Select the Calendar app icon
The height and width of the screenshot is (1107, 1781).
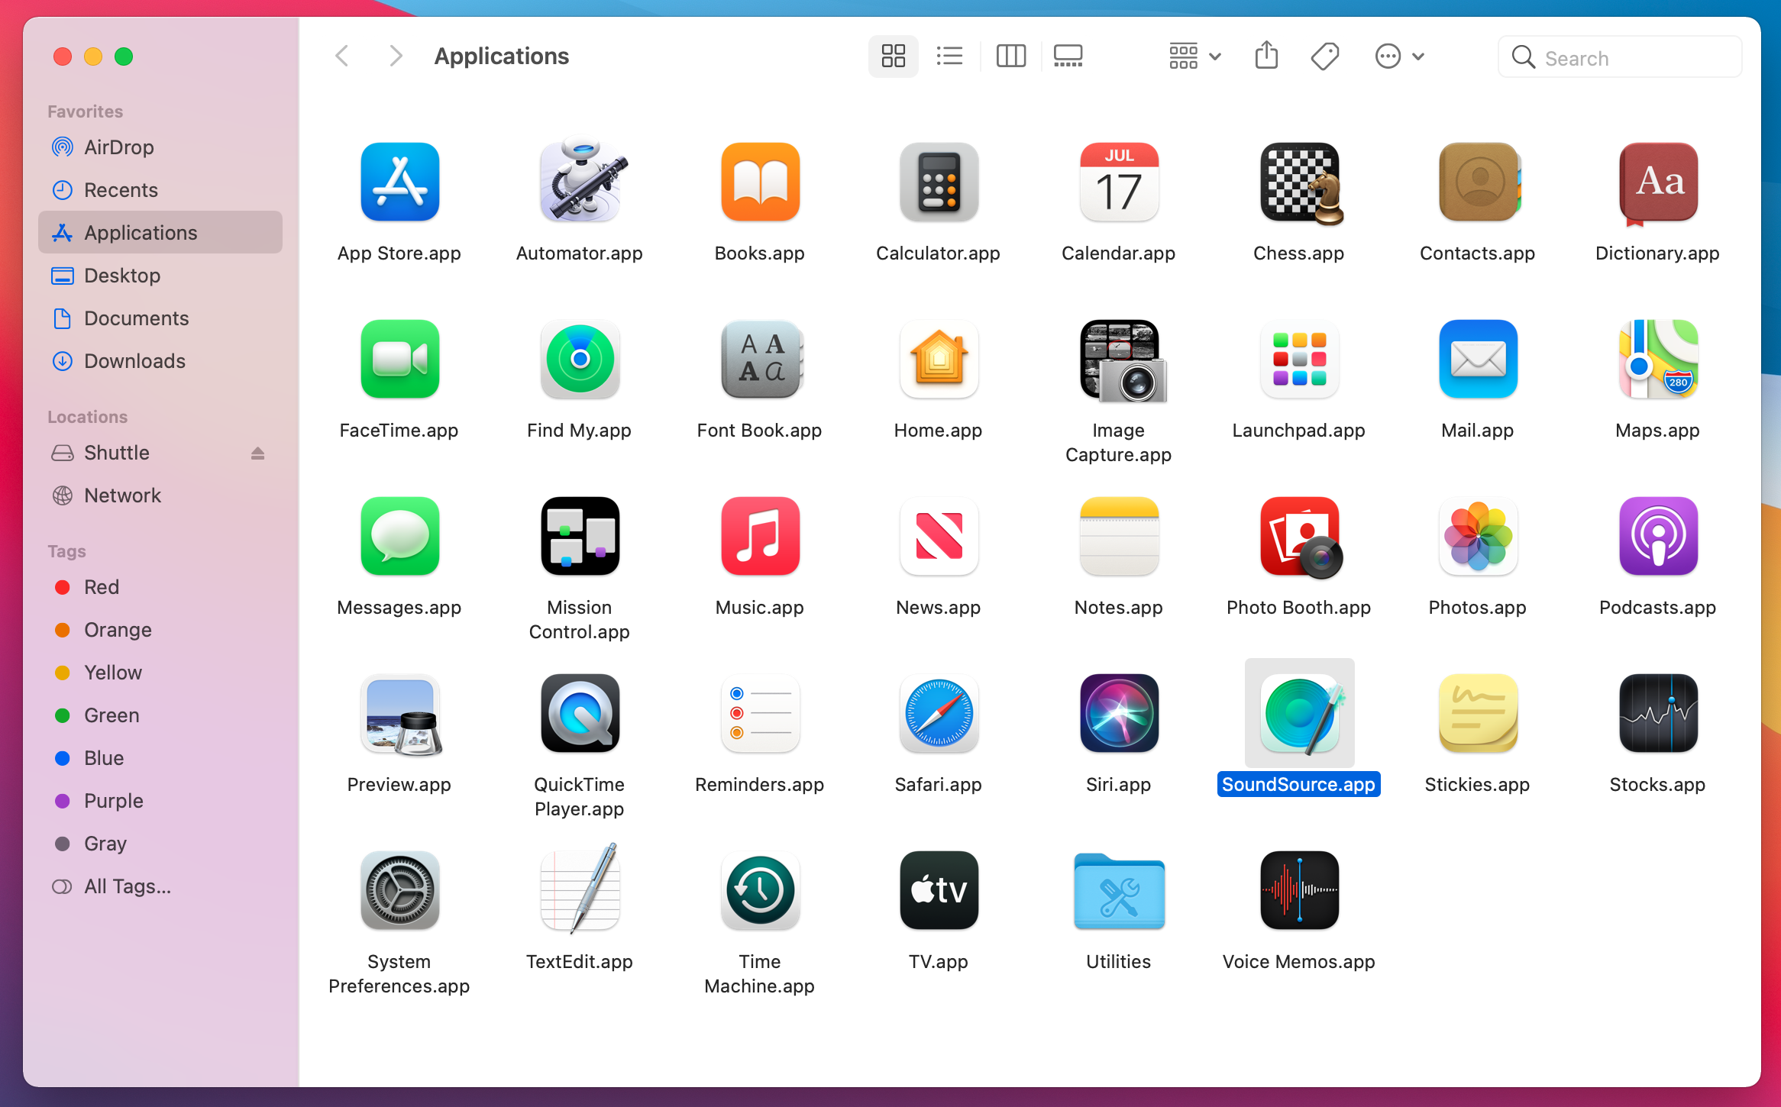1119,182
